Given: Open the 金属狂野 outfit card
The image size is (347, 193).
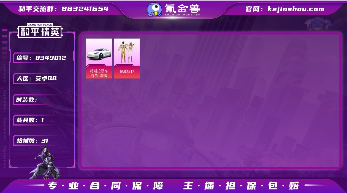Looking at the screenshot, I should [x=127, y=58].
